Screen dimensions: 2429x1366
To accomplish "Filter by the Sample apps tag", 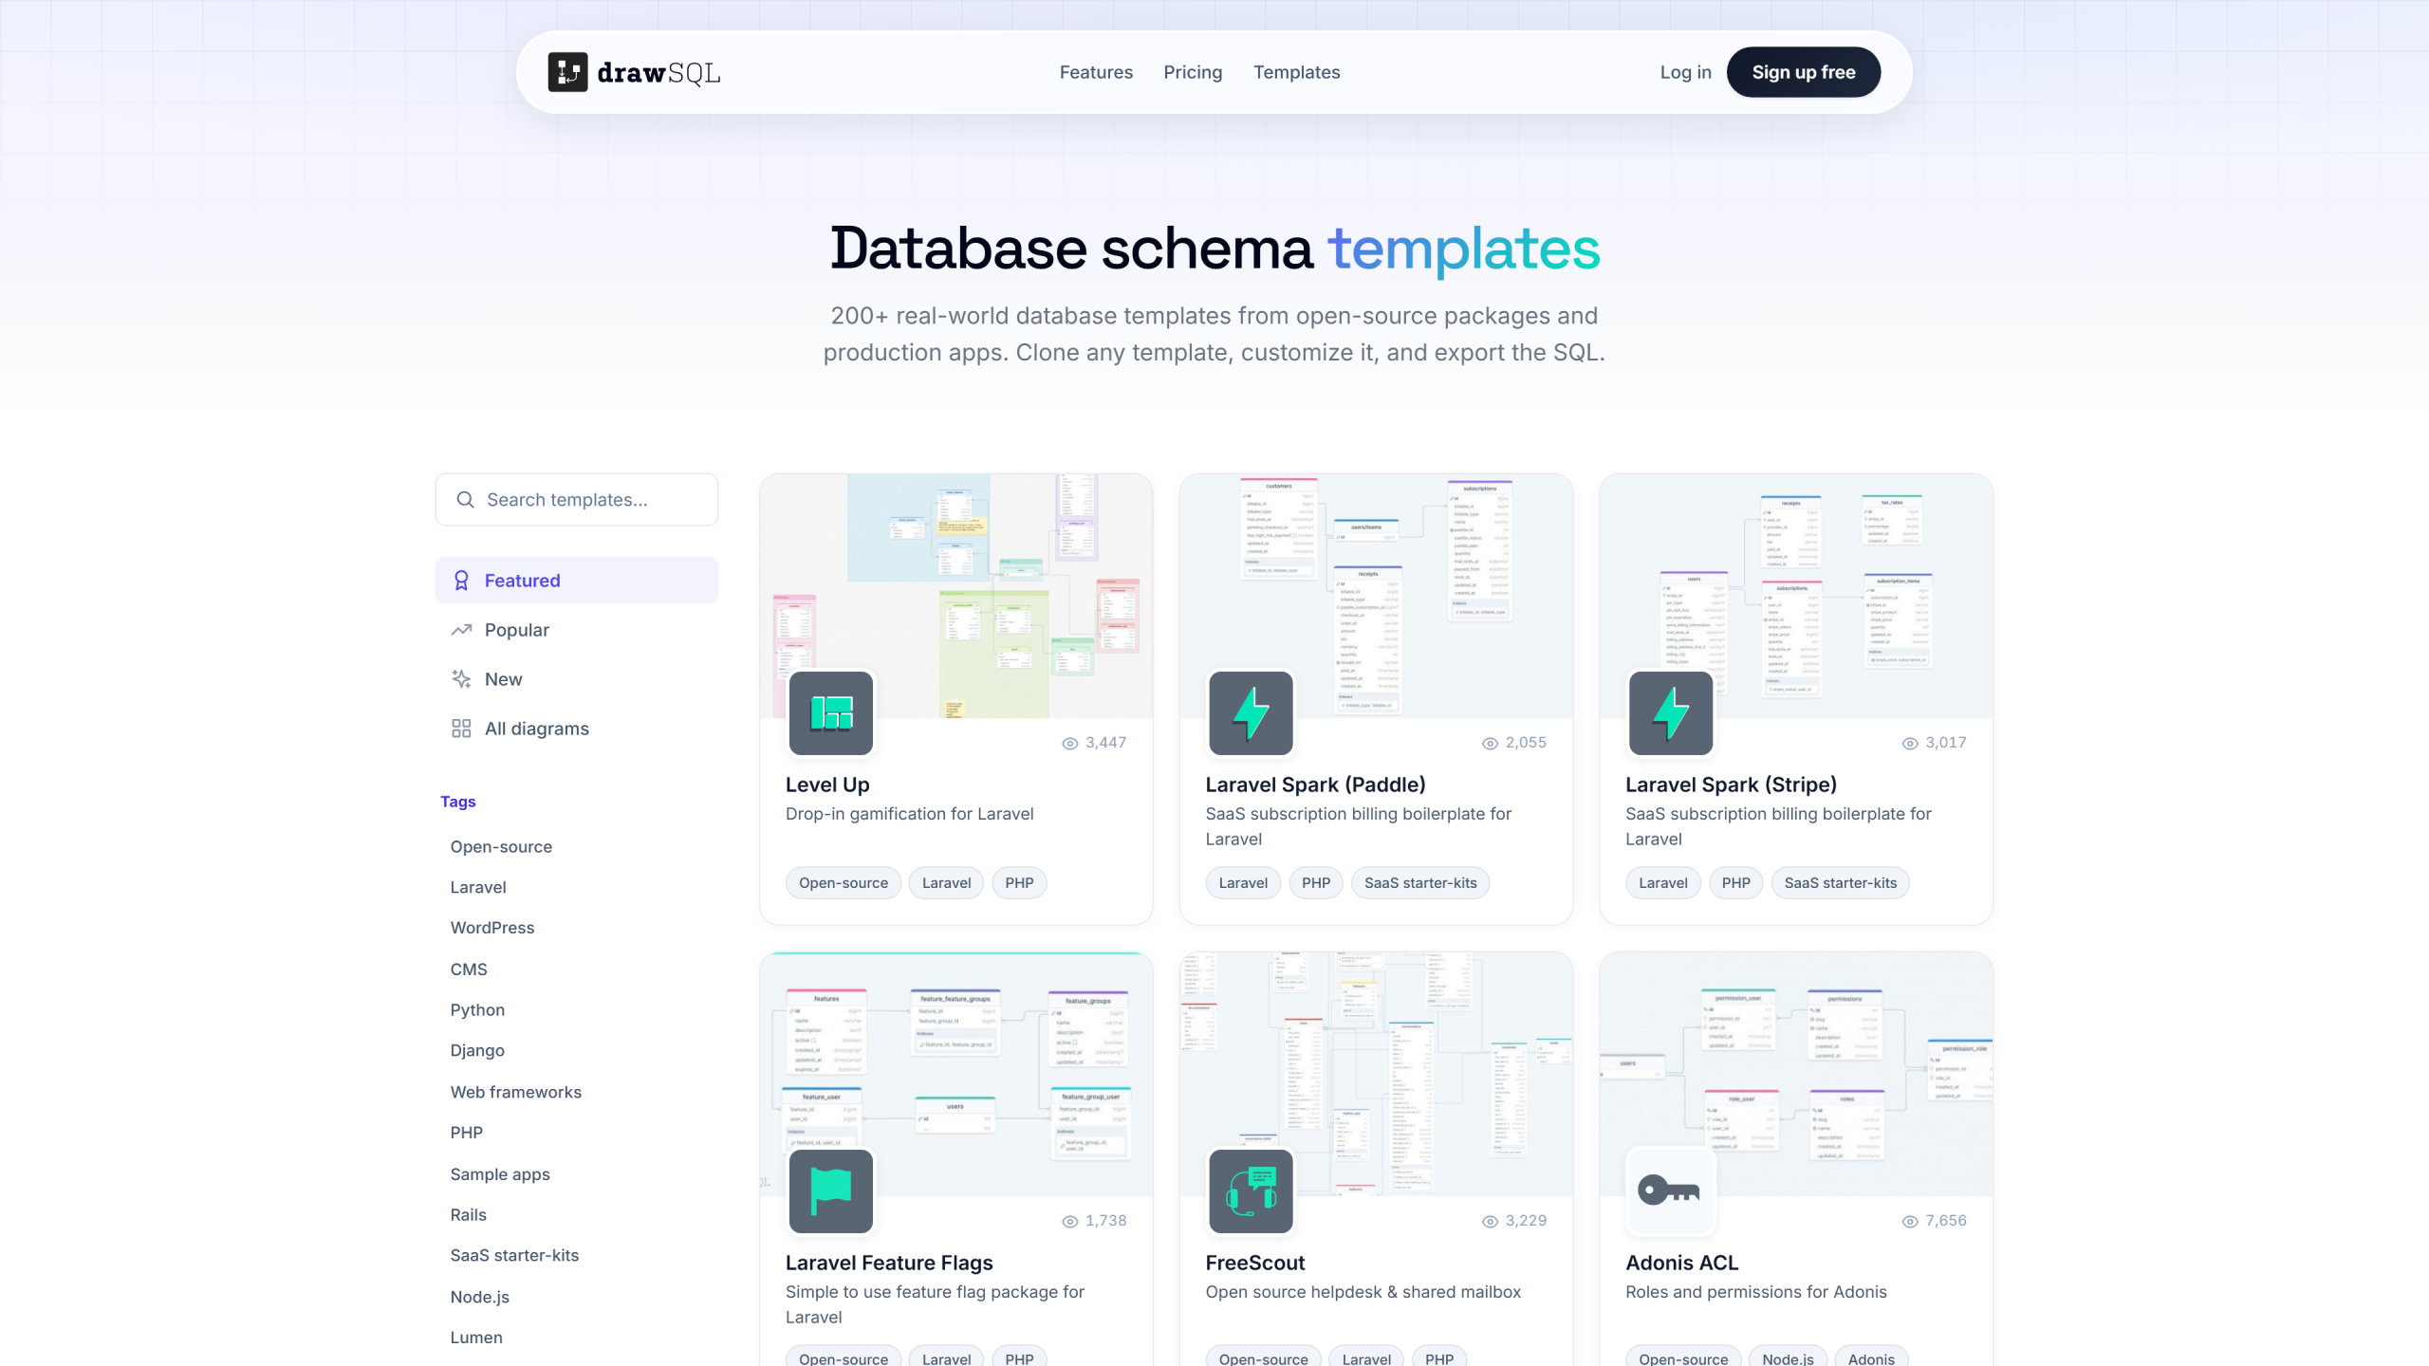I will tap(500, 1174).
